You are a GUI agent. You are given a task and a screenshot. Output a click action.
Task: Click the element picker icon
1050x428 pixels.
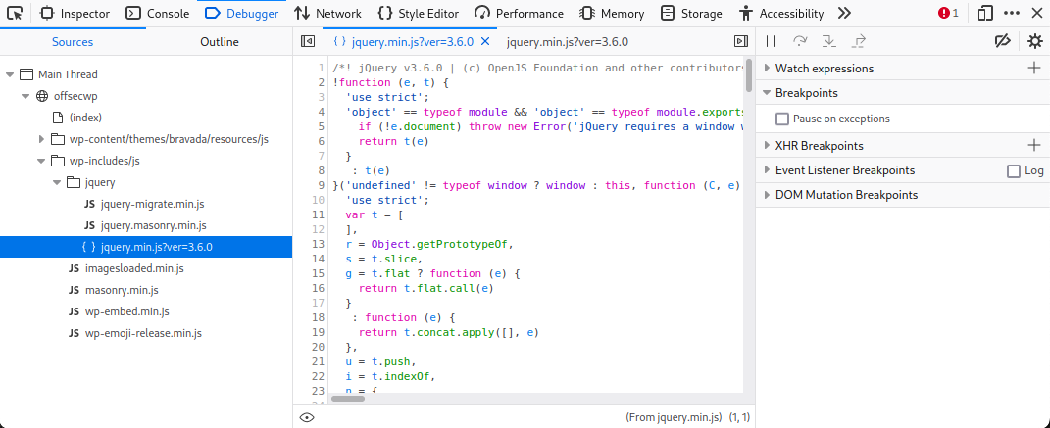point(17,13)
